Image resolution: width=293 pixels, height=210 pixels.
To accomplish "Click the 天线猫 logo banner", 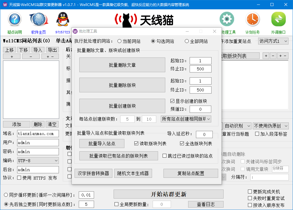I will [144, 20].
